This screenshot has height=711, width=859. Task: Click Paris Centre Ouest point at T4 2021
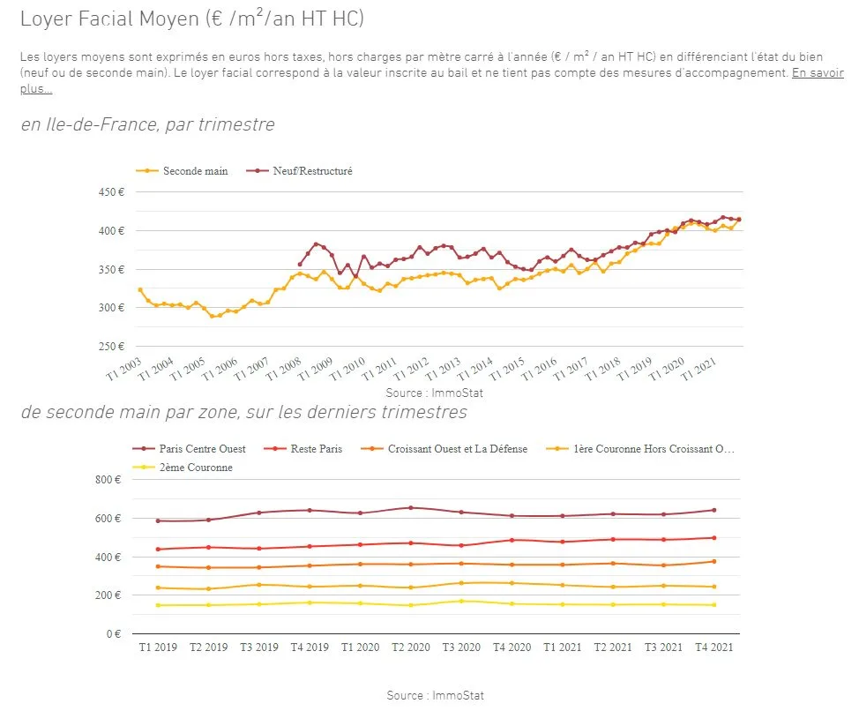click(713, 510)
